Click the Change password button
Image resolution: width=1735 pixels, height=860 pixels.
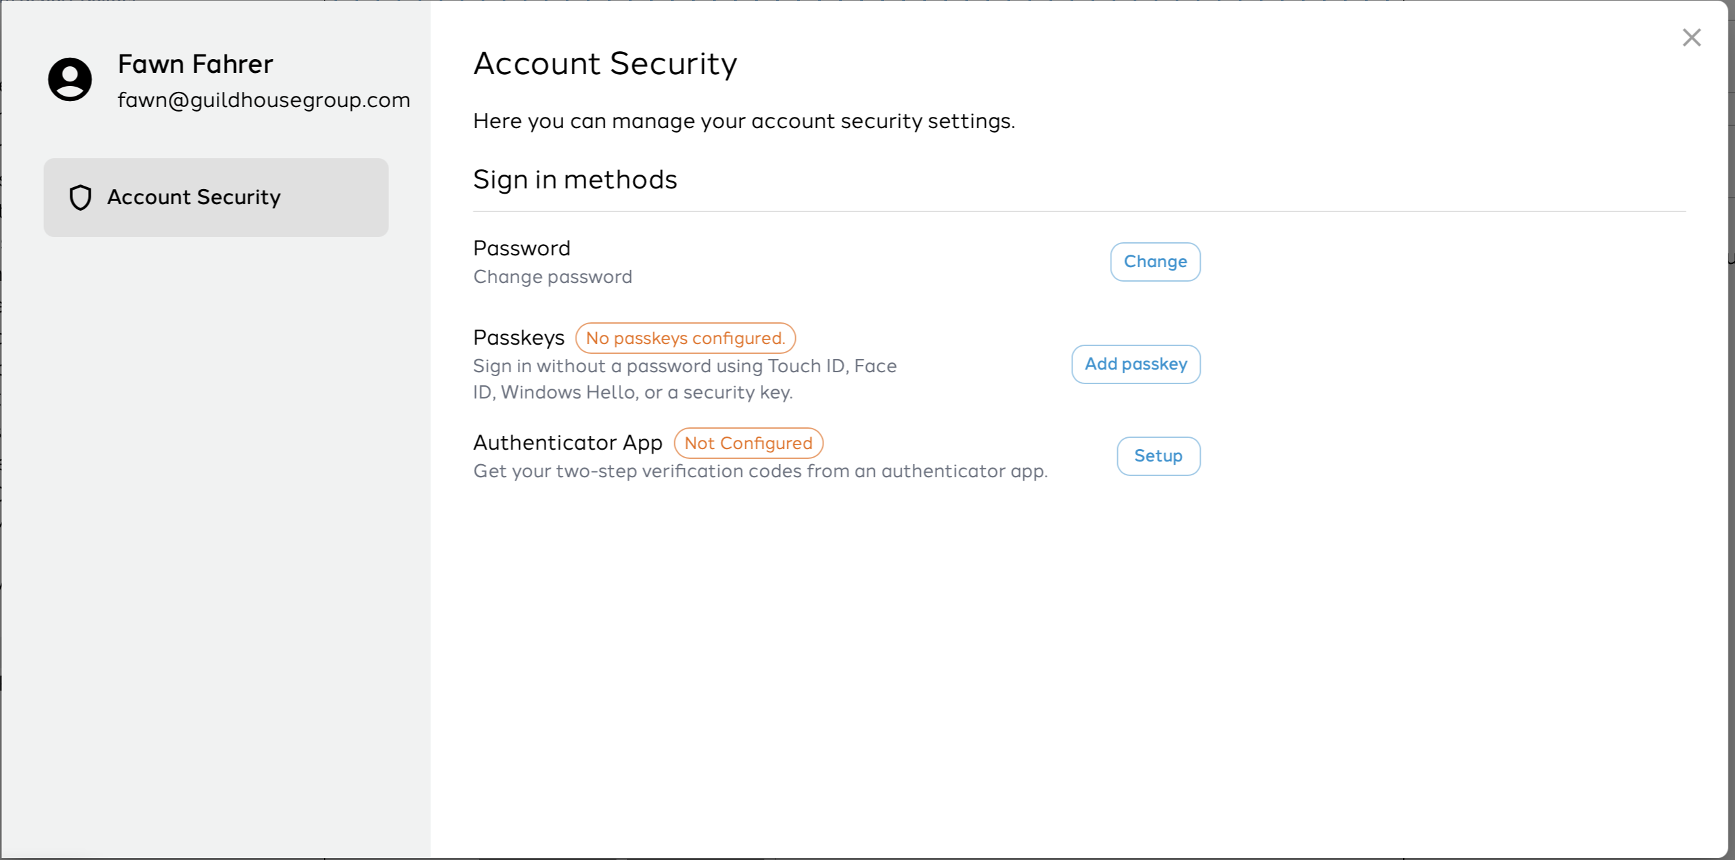click(1155, 262)
